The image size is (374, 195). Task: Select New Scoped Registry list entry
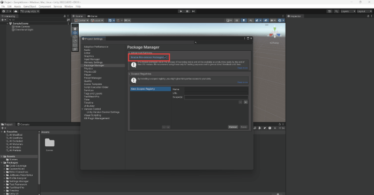150,89
